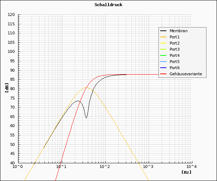Screen dimensions: 217x181
Task: Click the 10^2 tick label on x-axis
Action: pyautogui.click(x=105, y=167)
